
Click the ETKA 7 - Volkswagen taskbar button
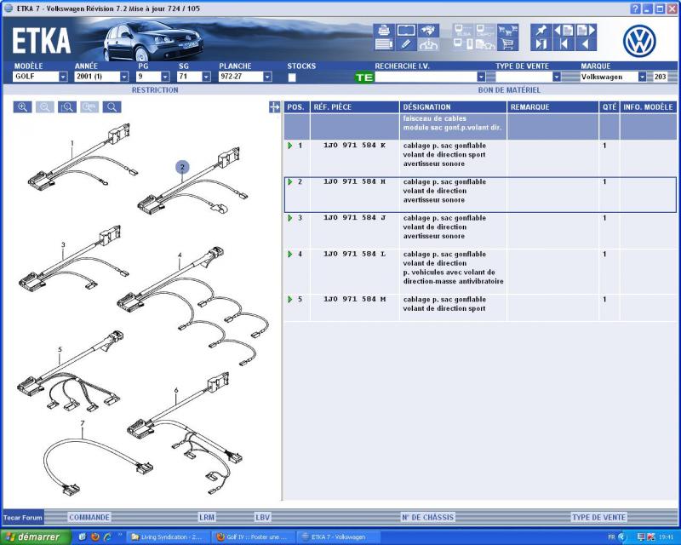(x=338, y=536)
